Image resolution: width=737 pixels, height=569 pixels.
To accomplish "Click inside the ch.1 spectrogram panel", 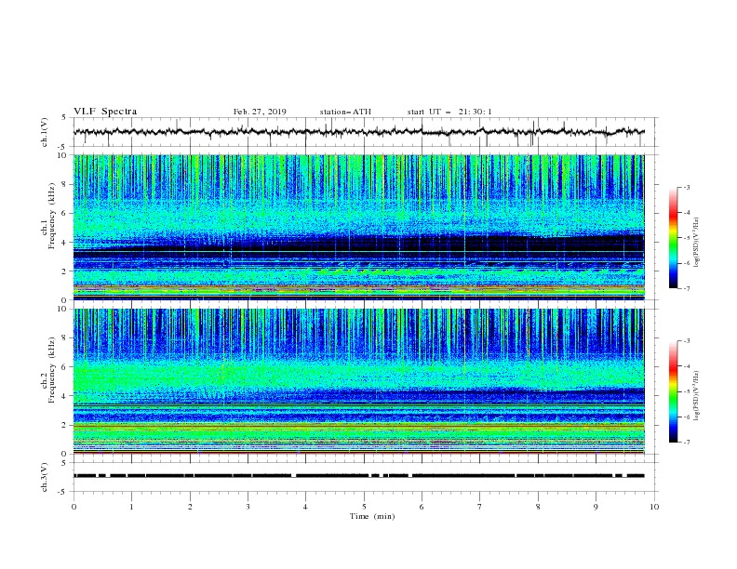I will (x=358, y=227).
